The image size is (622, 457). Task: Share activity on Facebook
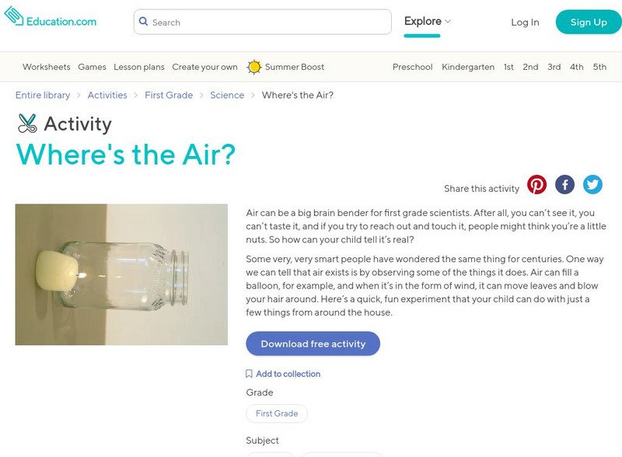(564, 184)
